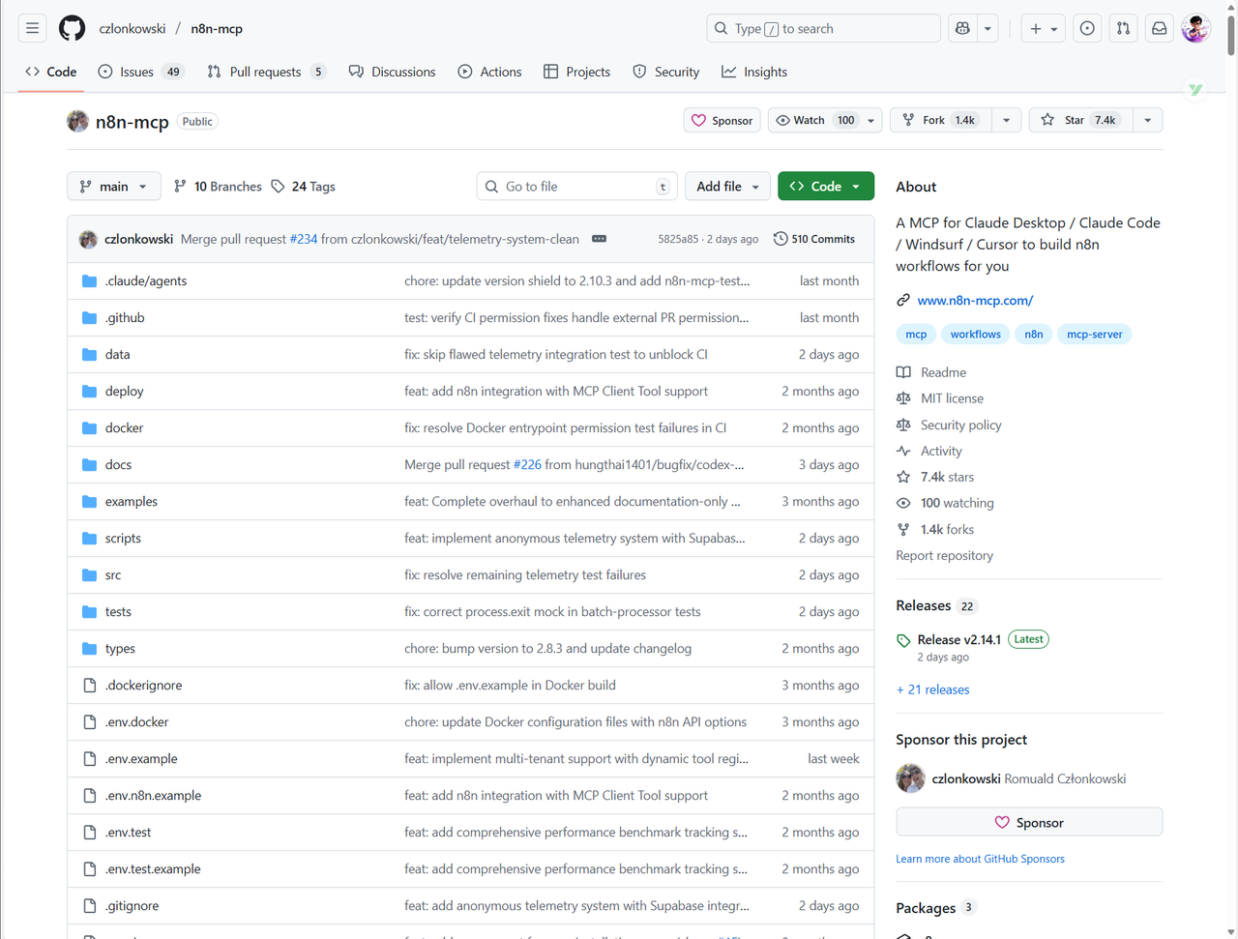This screenshot has height=939, width=1238.
Task: Open the issues icon in header
Action: (x=1087, y=28)
